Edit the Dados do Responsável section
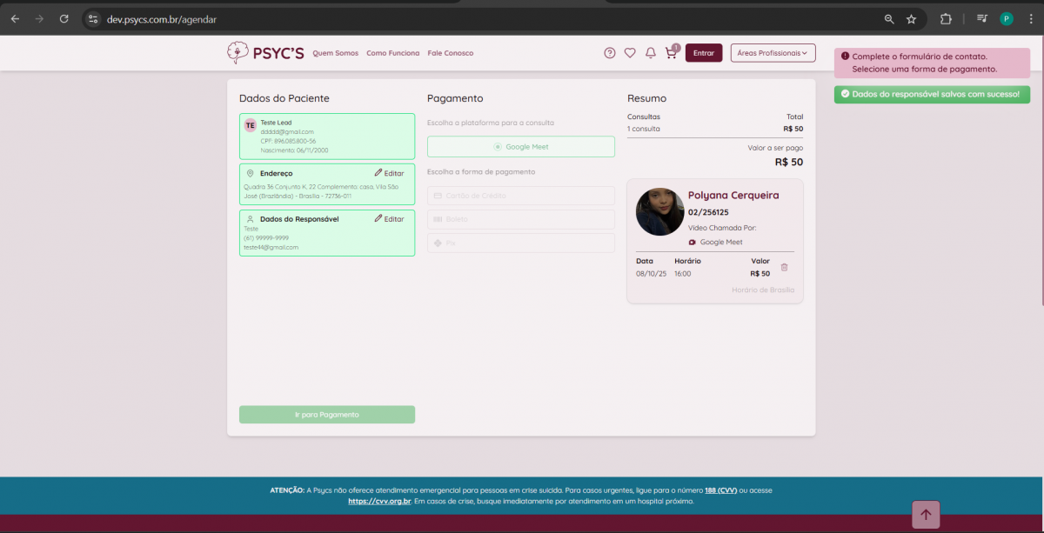 tap(389, 219)
